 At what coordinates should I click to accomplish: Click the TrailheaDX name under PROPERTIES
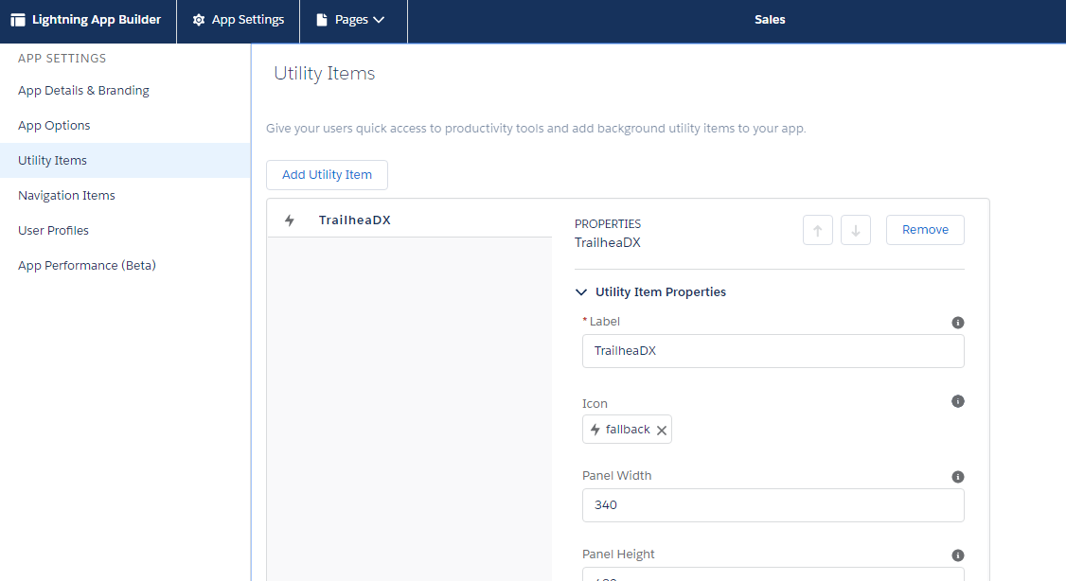[608, 243]
